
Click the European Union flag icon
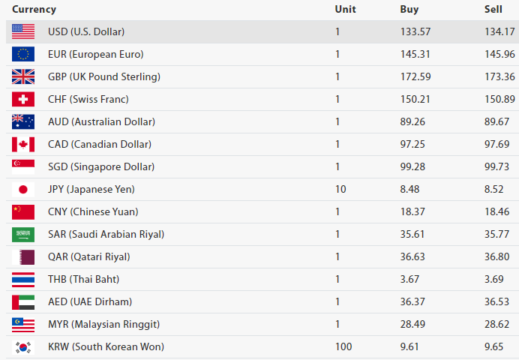pyautogui.click(x=23, y=54)
